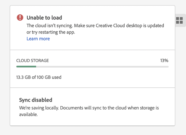Switch to grid view icon
186x135 pixels.
tap(179, 21)
